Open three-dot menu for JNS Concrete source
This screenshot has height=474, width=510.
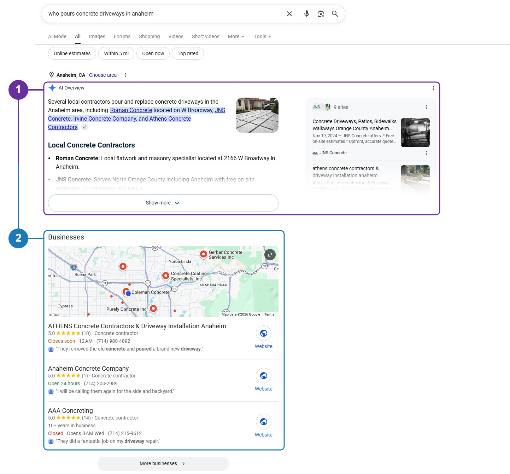point(426,153)
